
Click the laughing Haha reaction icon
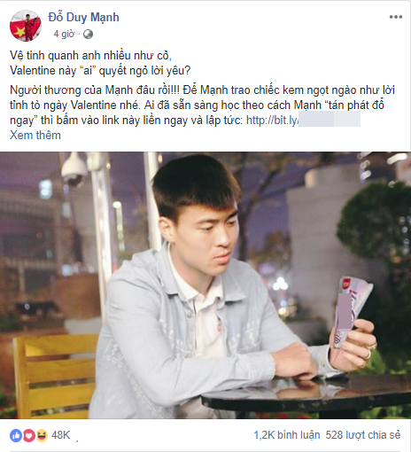[42, 435]
